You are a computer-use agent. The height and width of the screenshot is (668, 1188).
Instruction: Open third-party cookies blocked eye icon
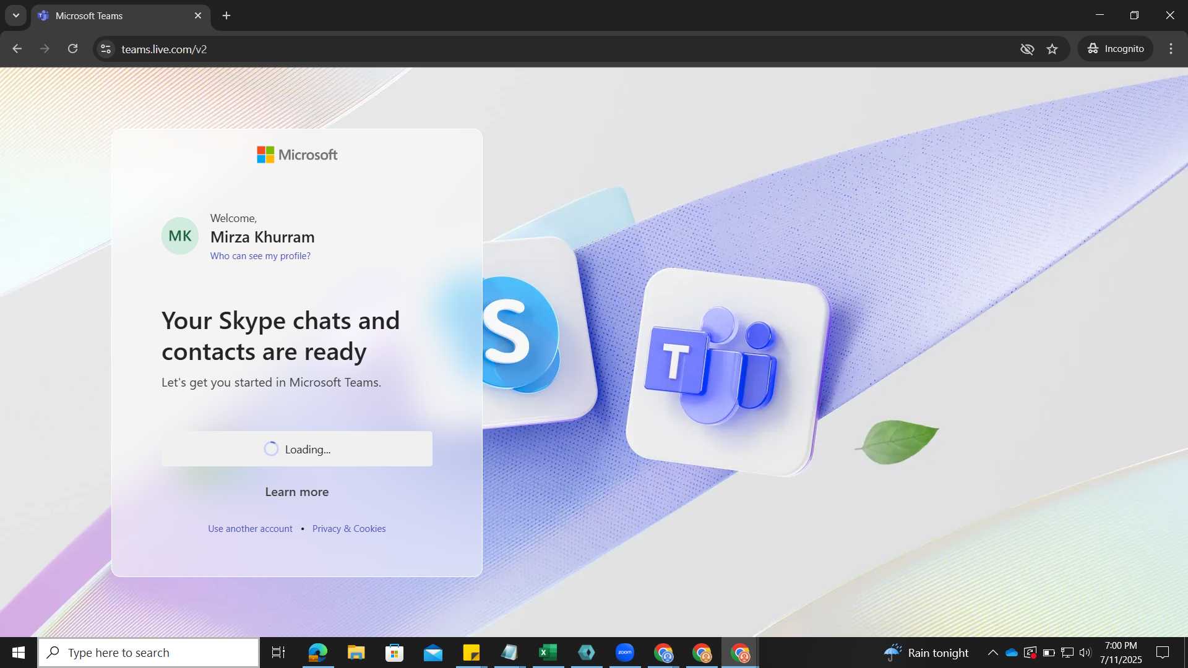click(x=1027, y=49)
